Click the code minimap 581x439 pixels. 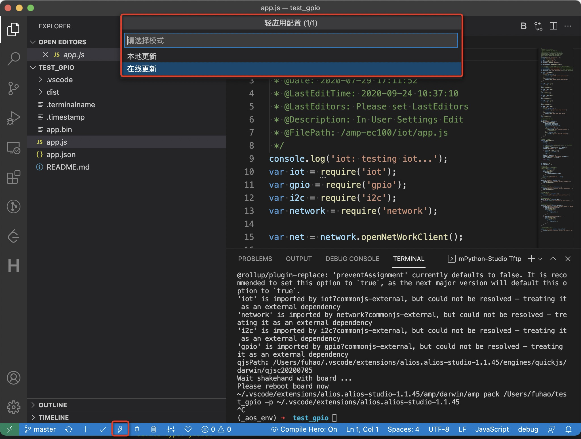556,140
